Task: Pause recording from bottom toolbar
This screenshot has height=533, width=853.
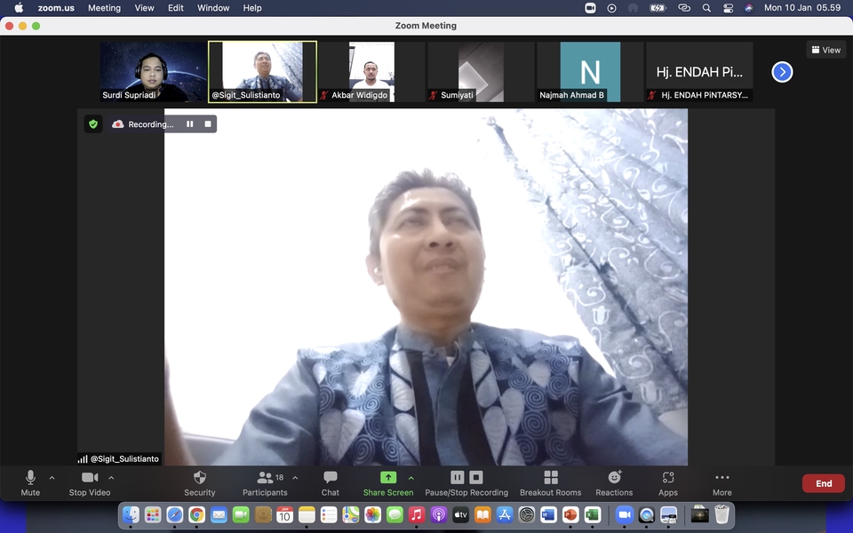Action: [458, 478]
